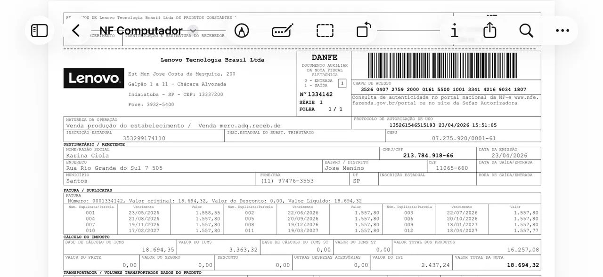Open the NF Computador title dropdown
The width and height of the screenshot is (603, 277).
pos(193,31)
